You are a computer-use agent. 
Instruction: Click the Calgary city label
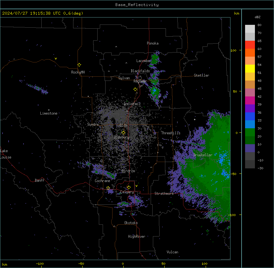click(127, 192)
